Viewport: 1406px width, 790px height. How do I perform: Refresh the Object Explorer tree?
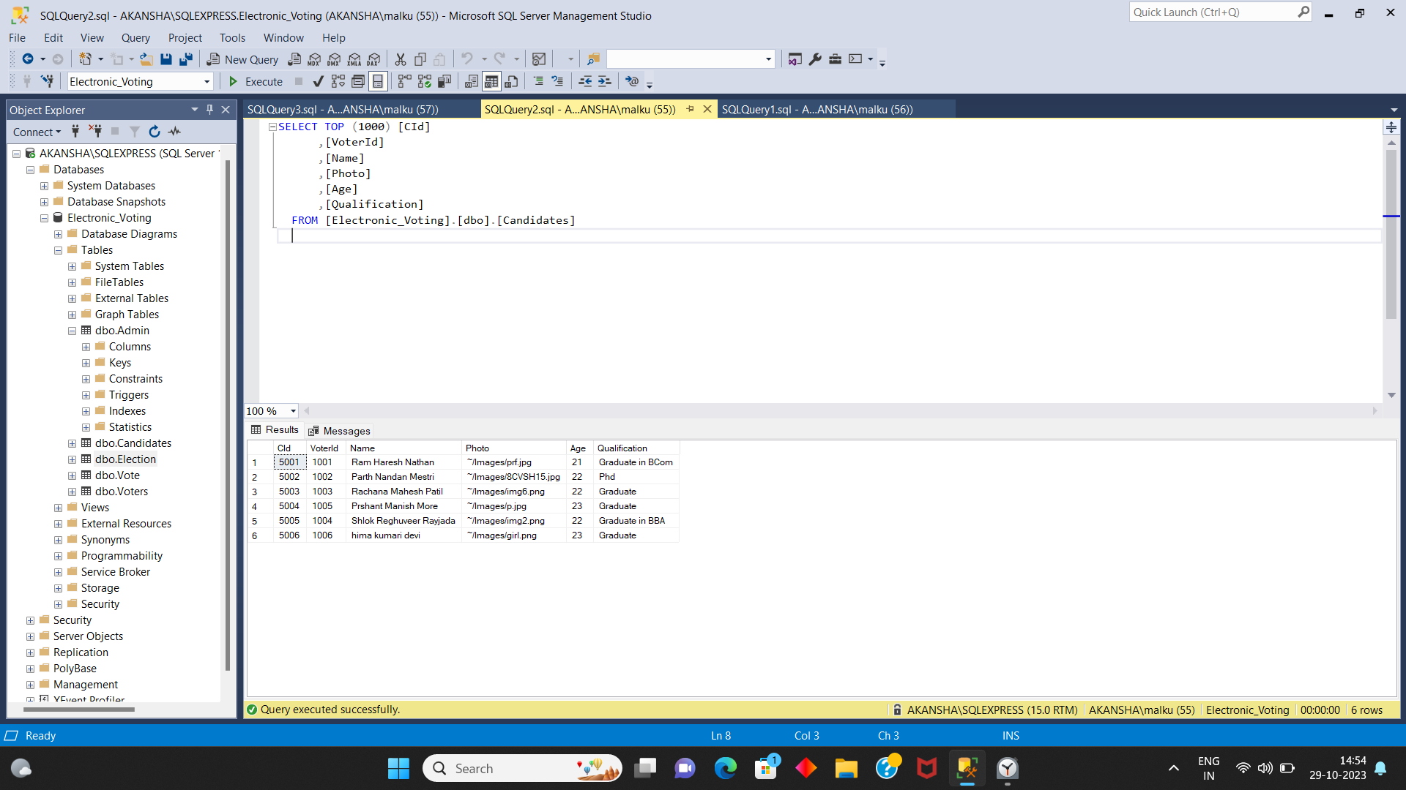[155, 132]
